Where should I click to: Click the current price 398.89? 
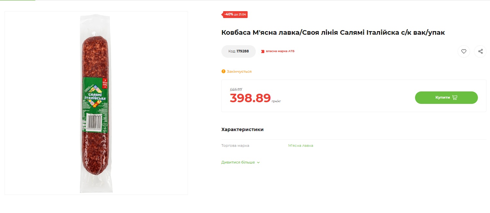250,98
